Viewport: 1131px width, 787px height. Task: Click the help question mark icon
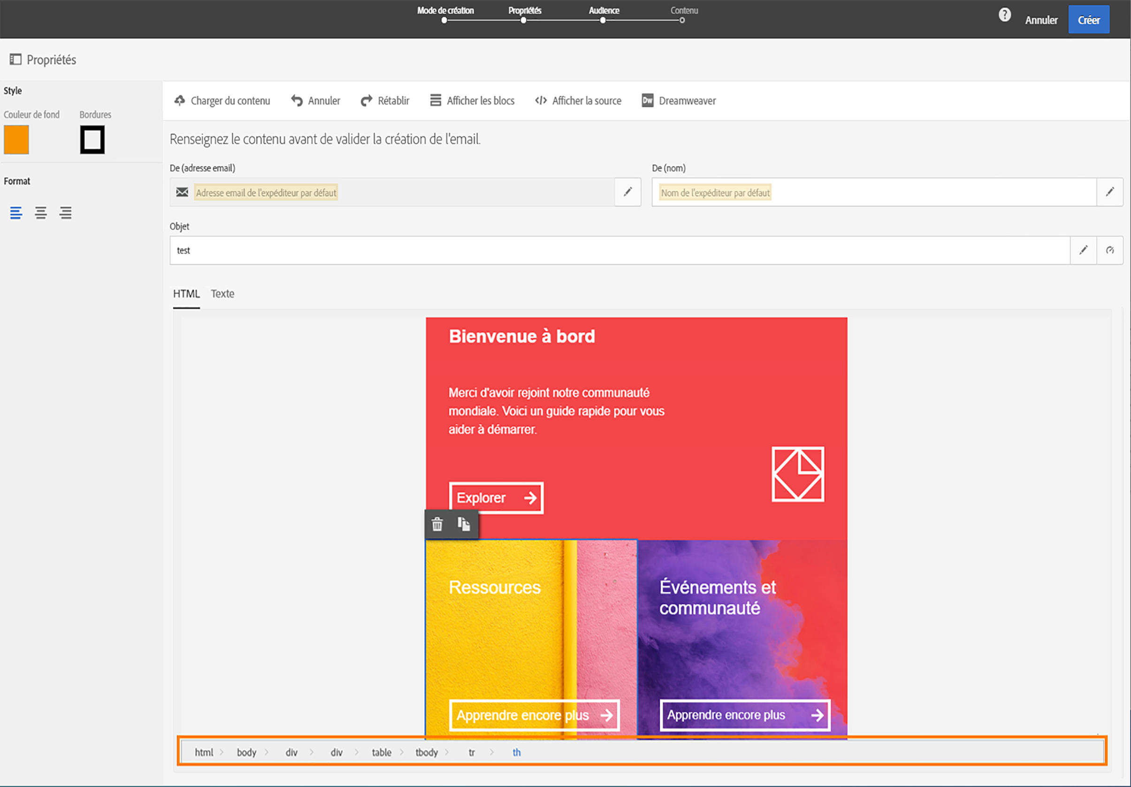point(1004,15)
